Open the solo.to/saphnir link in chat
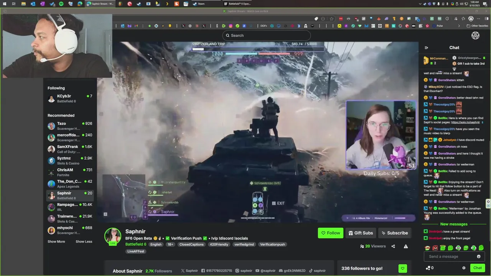Image resolution: width=491 pixels, height=276 pixels. (x=465, y=122)
